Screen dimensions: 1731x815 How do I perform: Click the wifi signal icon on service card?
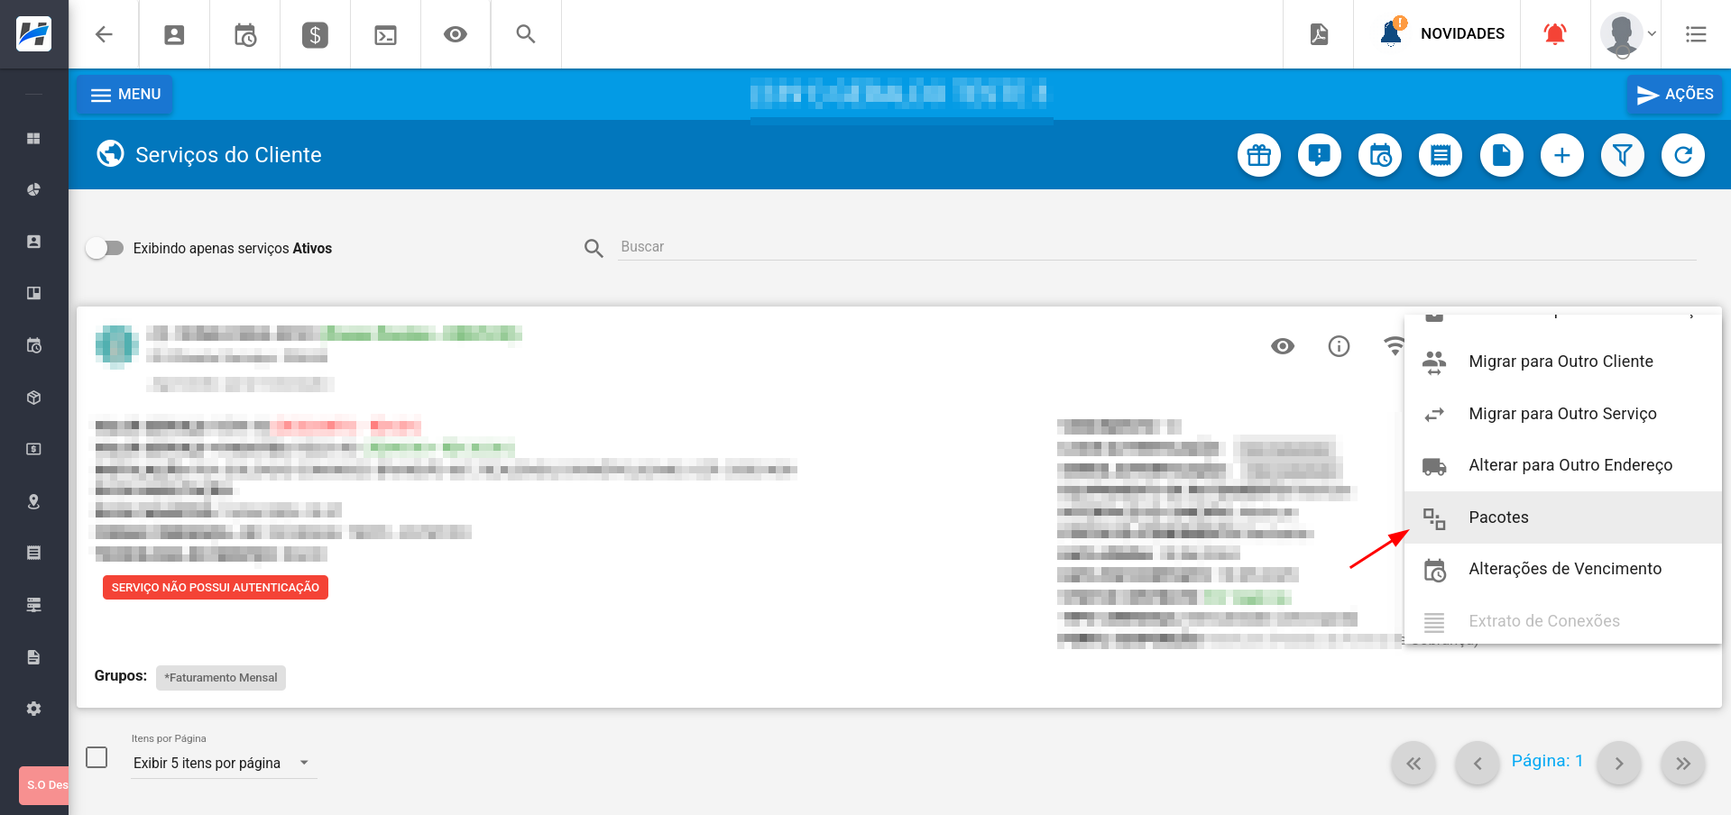click(x=1394, y=346)
